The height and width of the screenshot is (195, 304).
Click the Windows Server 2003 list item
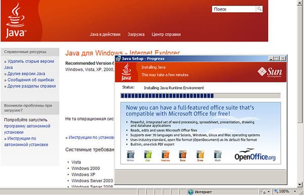point(92,181)
